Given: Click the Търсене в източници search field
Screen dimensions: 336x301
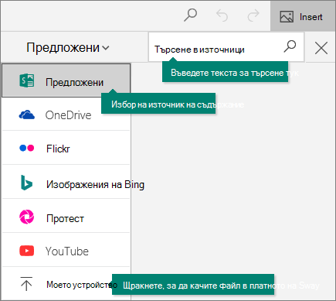Looking at the screenshot, I should pos(226,47).
